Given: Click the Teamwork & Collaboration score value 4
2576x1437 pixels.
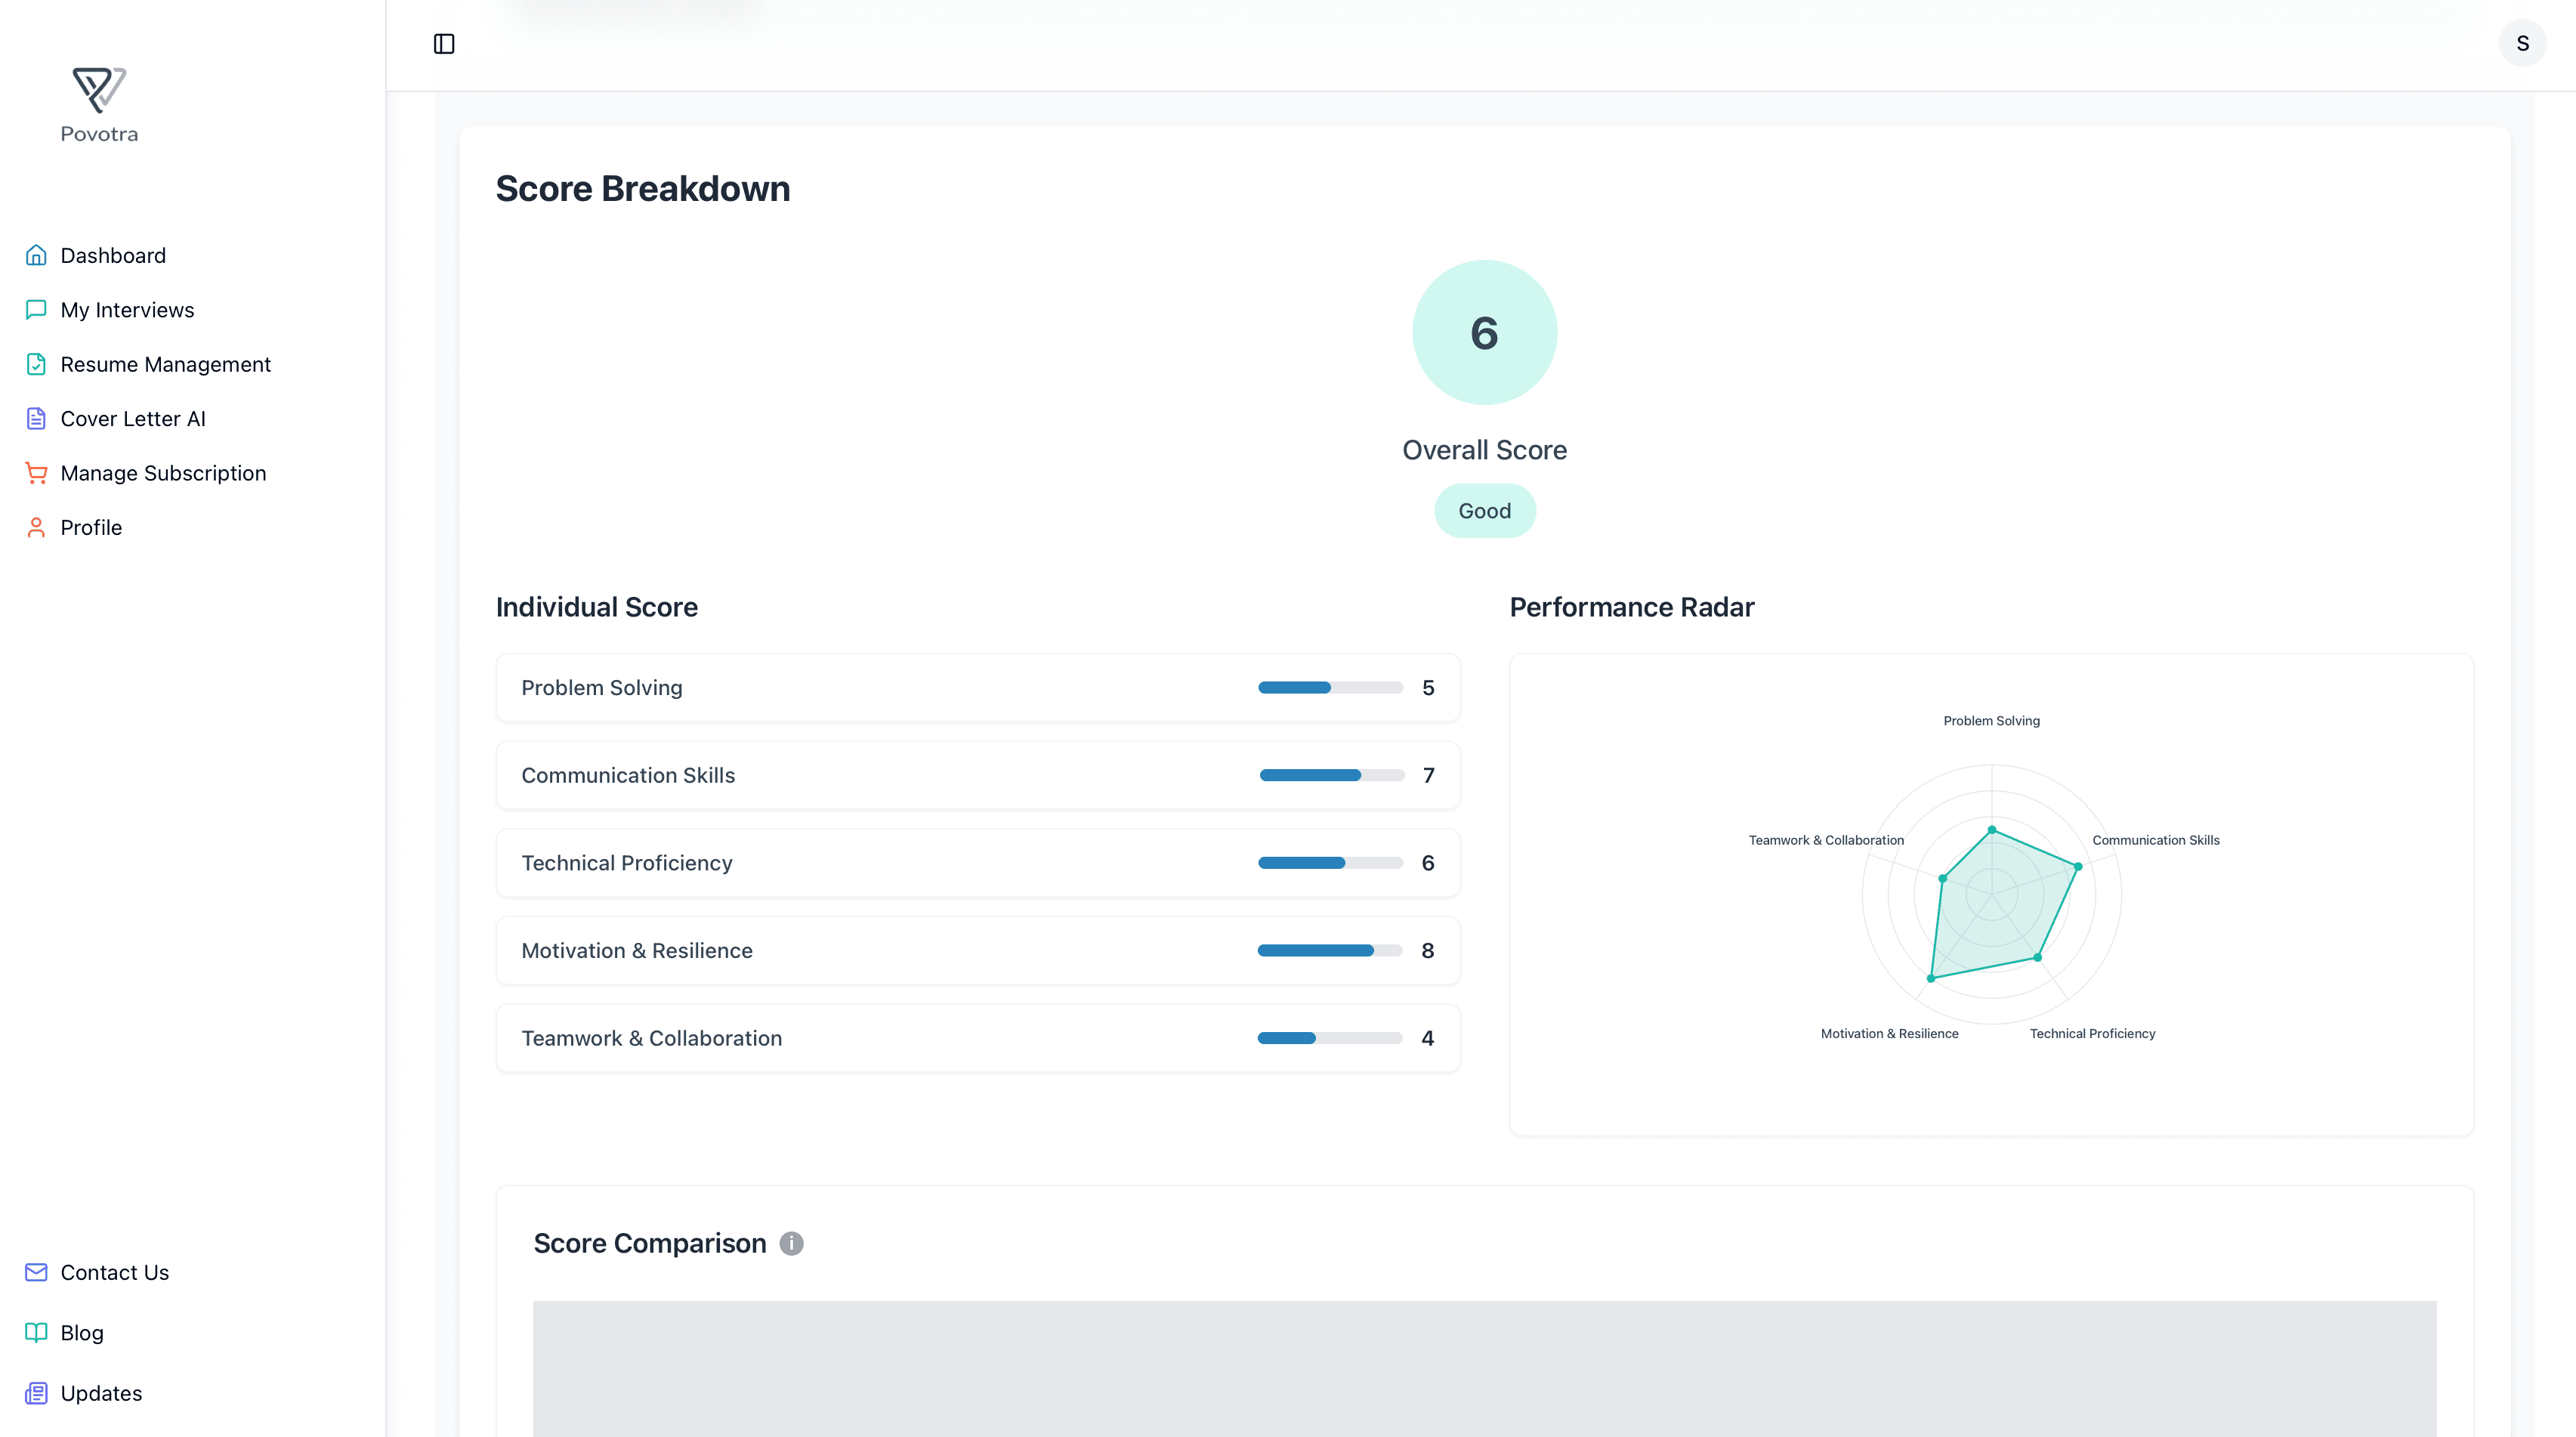Looking at the screenshot, I should point(1428,1038).
